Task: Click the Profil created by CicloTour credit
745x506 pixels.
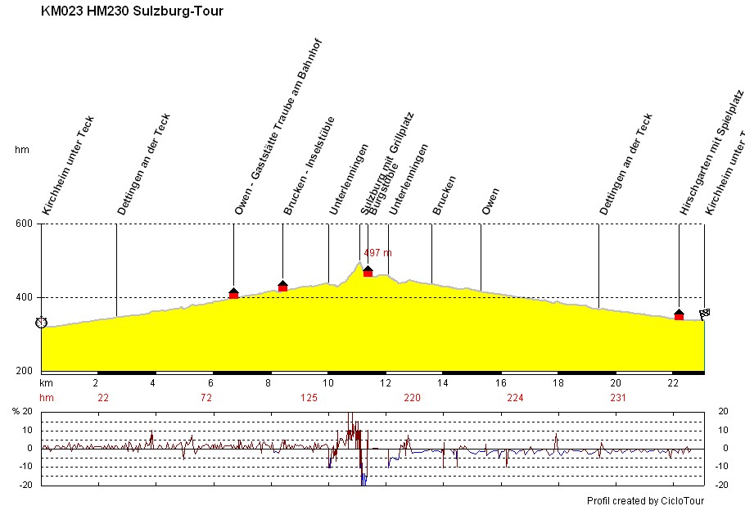Action: click(x=645, y=500)
